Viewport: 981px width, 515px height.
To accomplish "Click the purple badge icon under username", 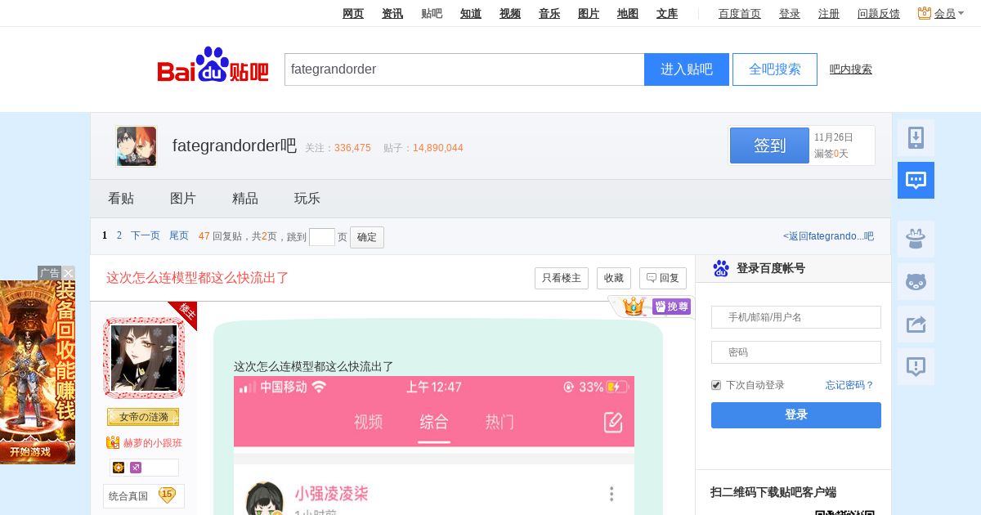I will click(136, 468).
